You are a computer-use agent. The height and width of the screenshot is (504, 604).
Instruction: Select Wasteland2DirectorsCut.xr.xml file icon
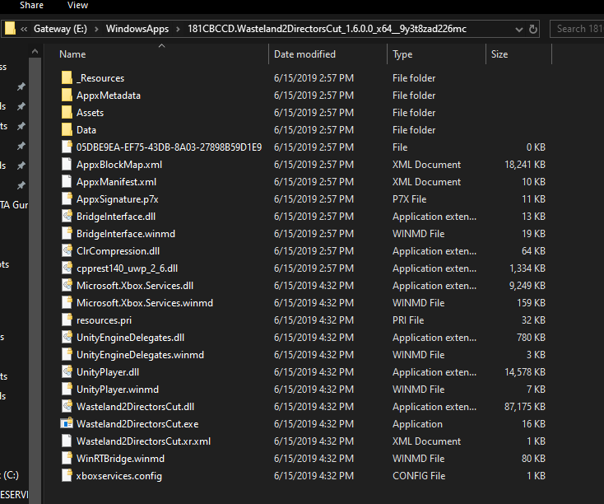coord(67,441)
